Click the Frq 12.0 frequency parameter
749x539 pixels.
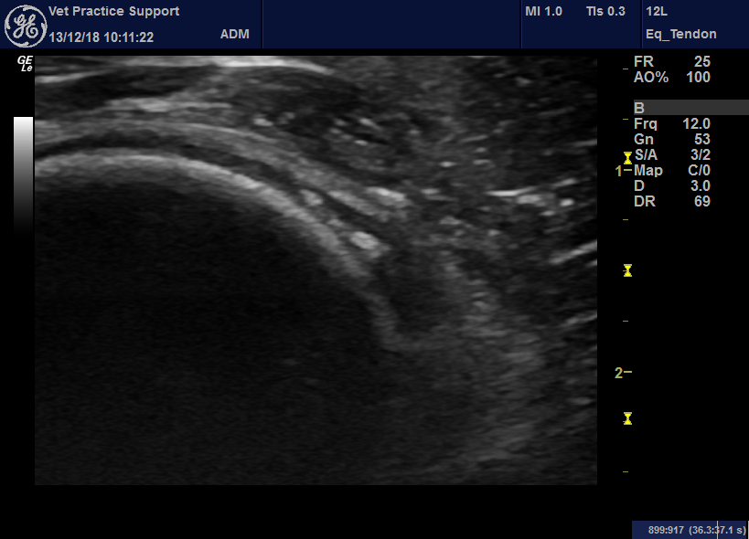click(x=672, y=124)
